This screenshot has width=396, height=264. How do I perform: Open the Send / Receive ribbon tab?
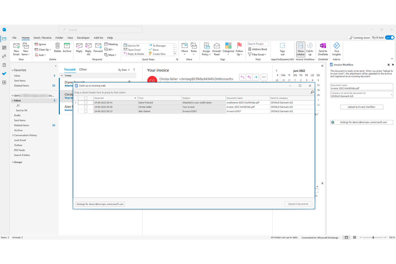click(42, 38)
